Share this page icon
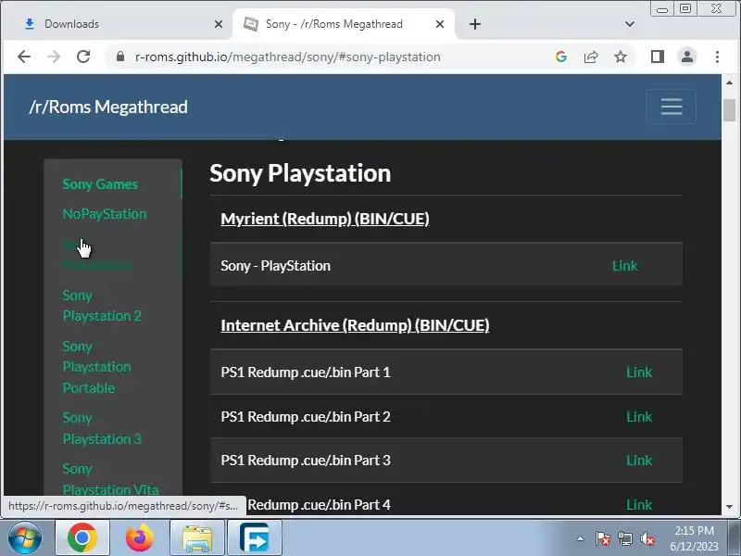Screen dimensions: 741x556 pos(591,57)
